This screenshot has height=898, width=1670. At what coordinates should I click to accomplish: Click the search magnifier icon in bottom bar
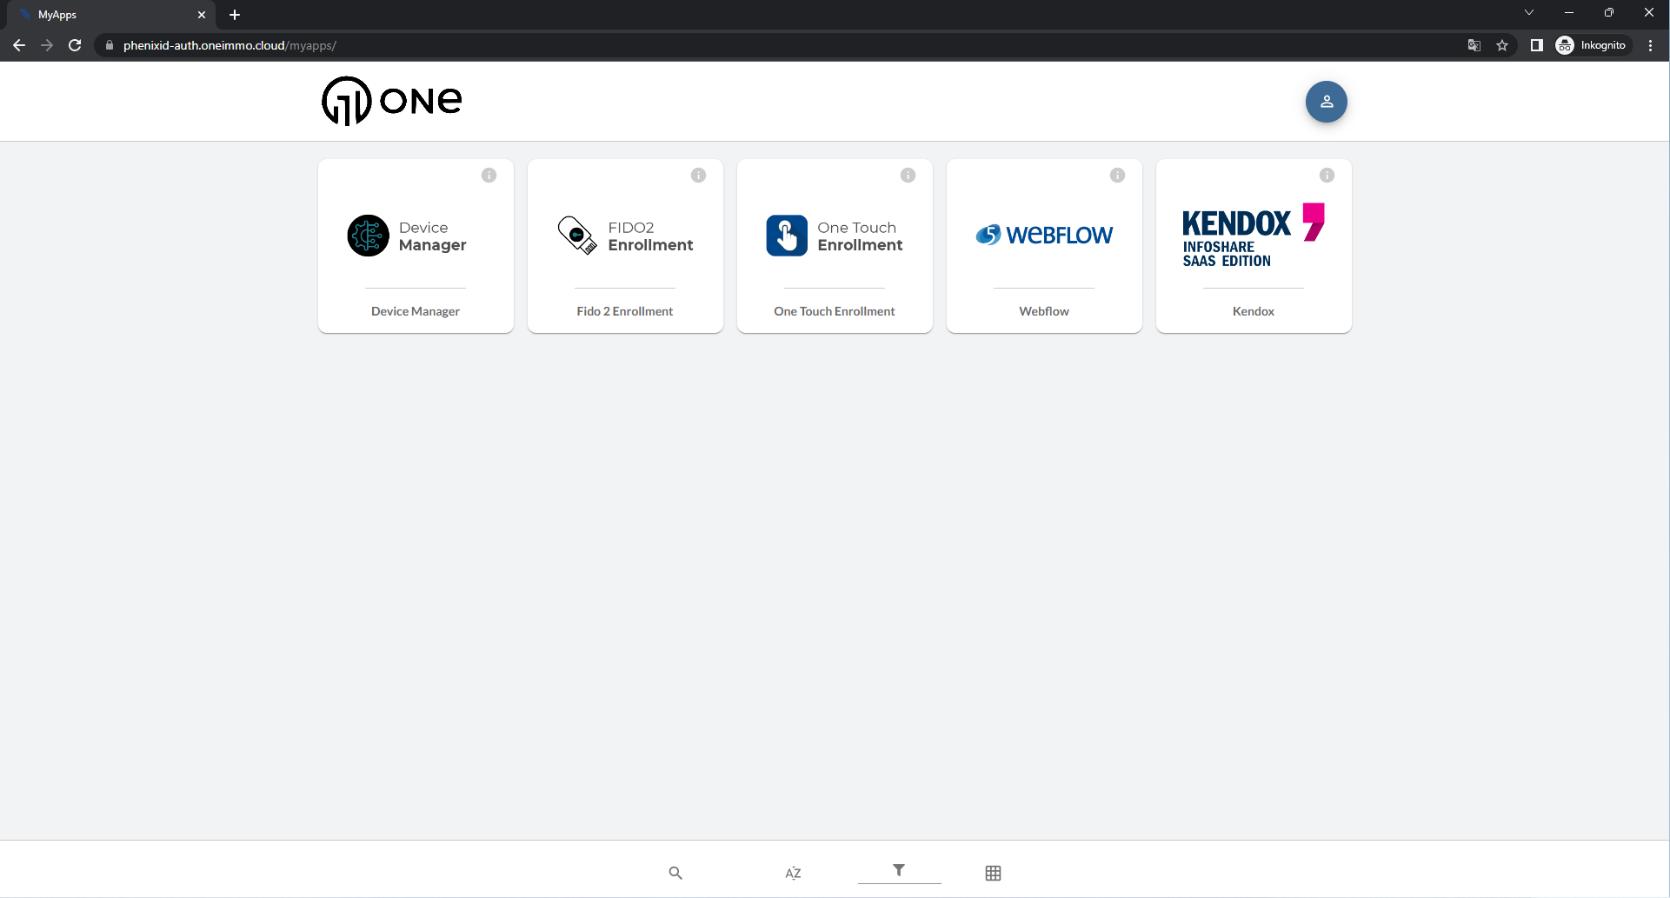[x=675, y=873]
